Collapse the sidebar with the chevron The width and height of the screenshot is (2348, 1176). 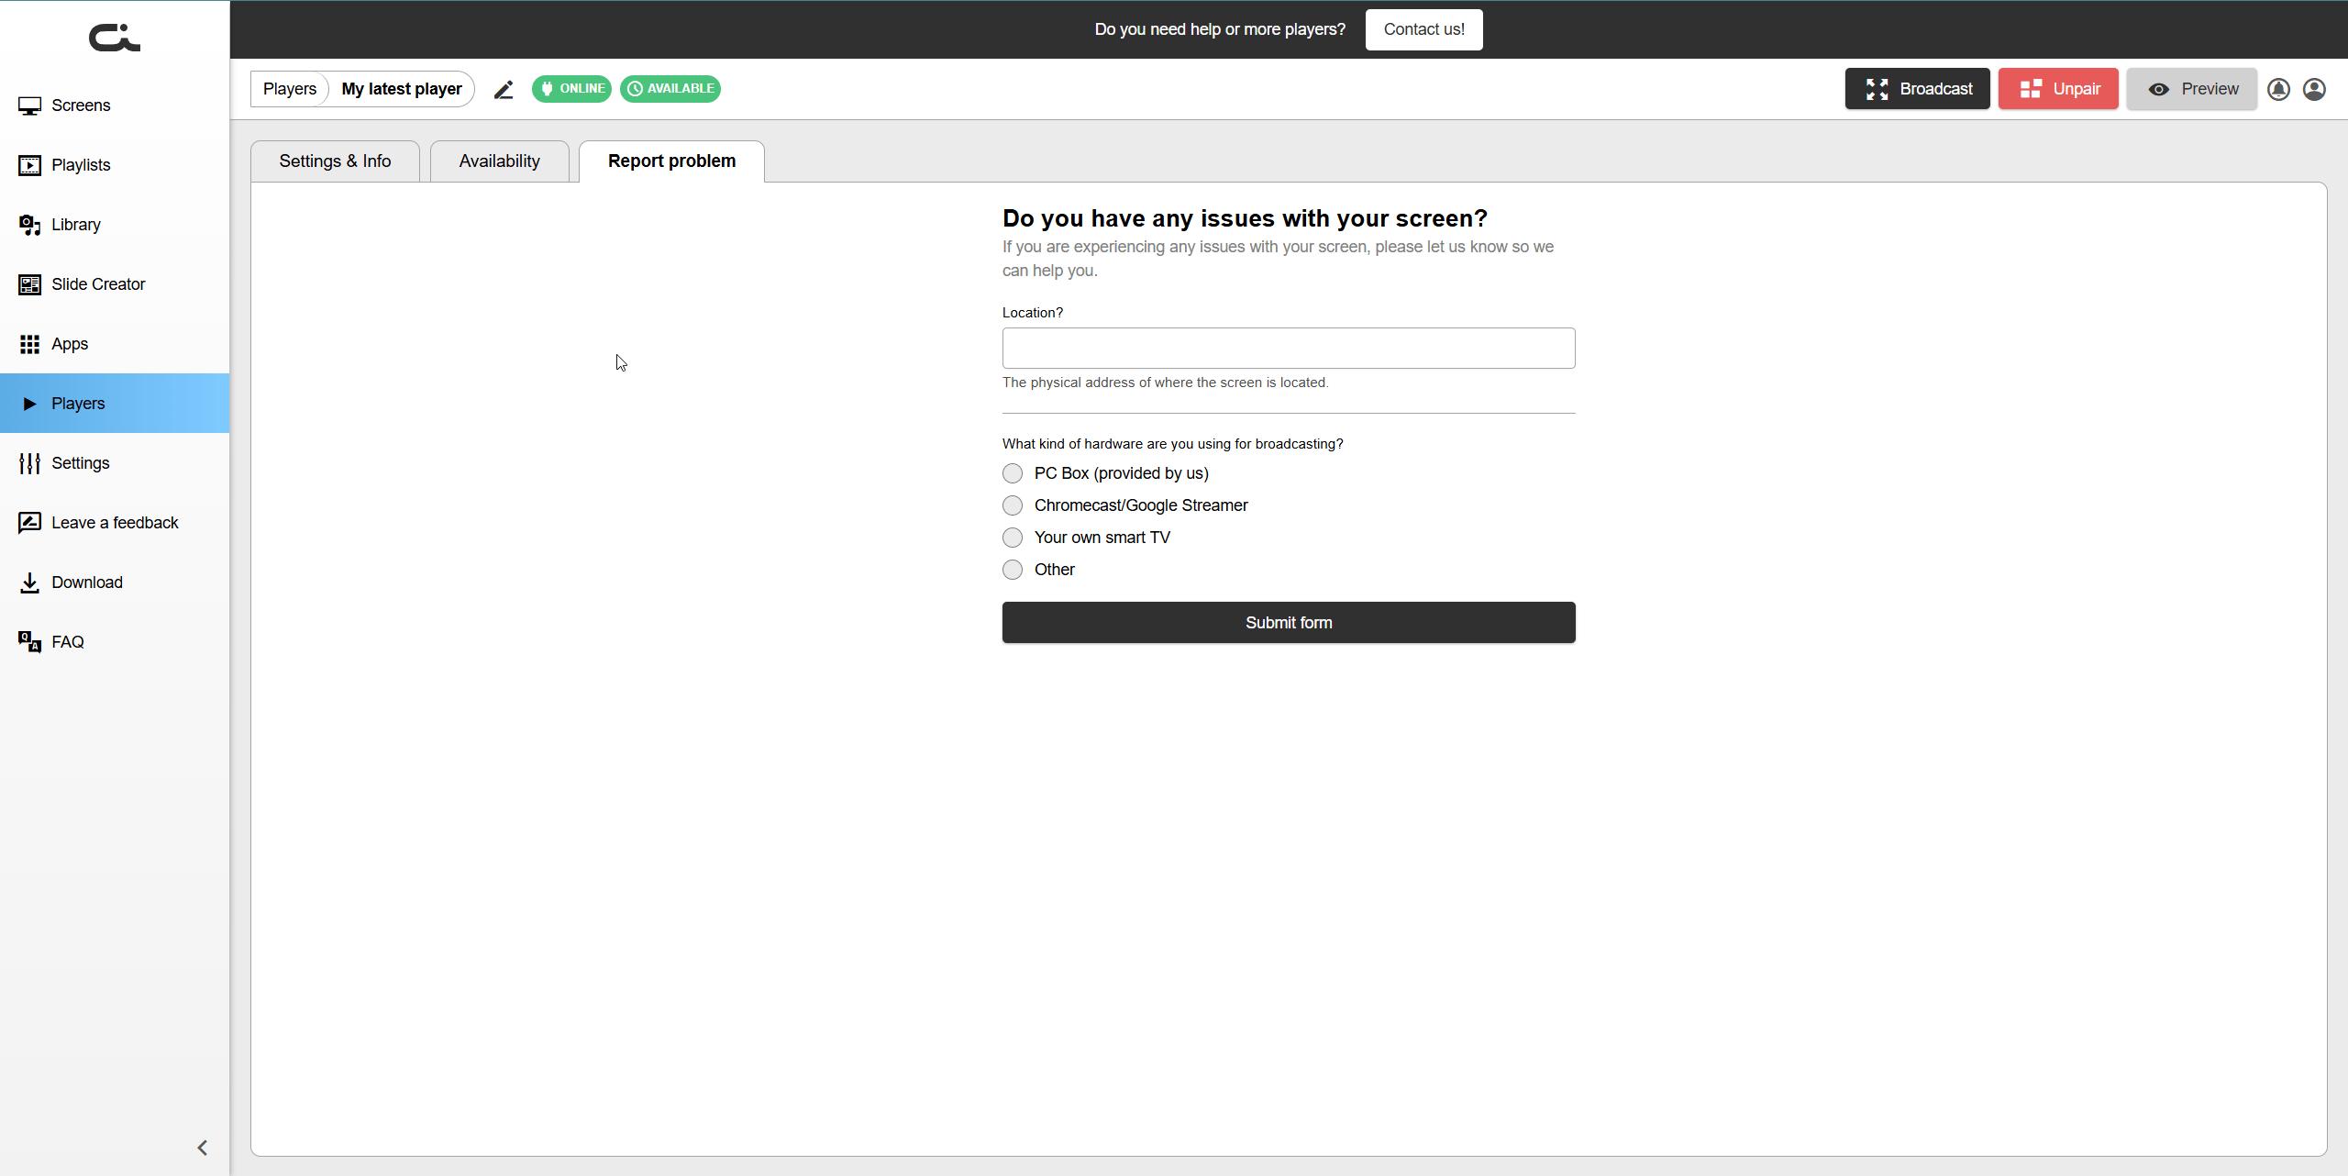coord(203,1148)
